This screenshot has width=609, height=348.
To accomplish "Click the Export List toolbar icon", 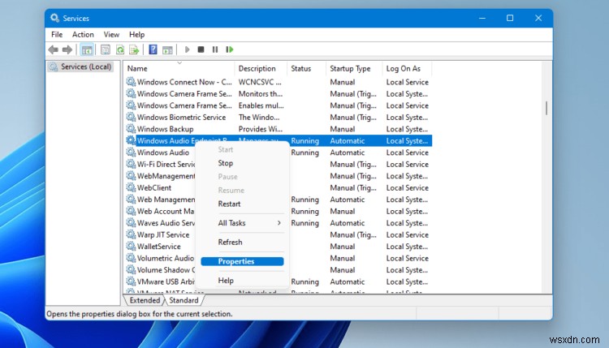I will 134,49.
